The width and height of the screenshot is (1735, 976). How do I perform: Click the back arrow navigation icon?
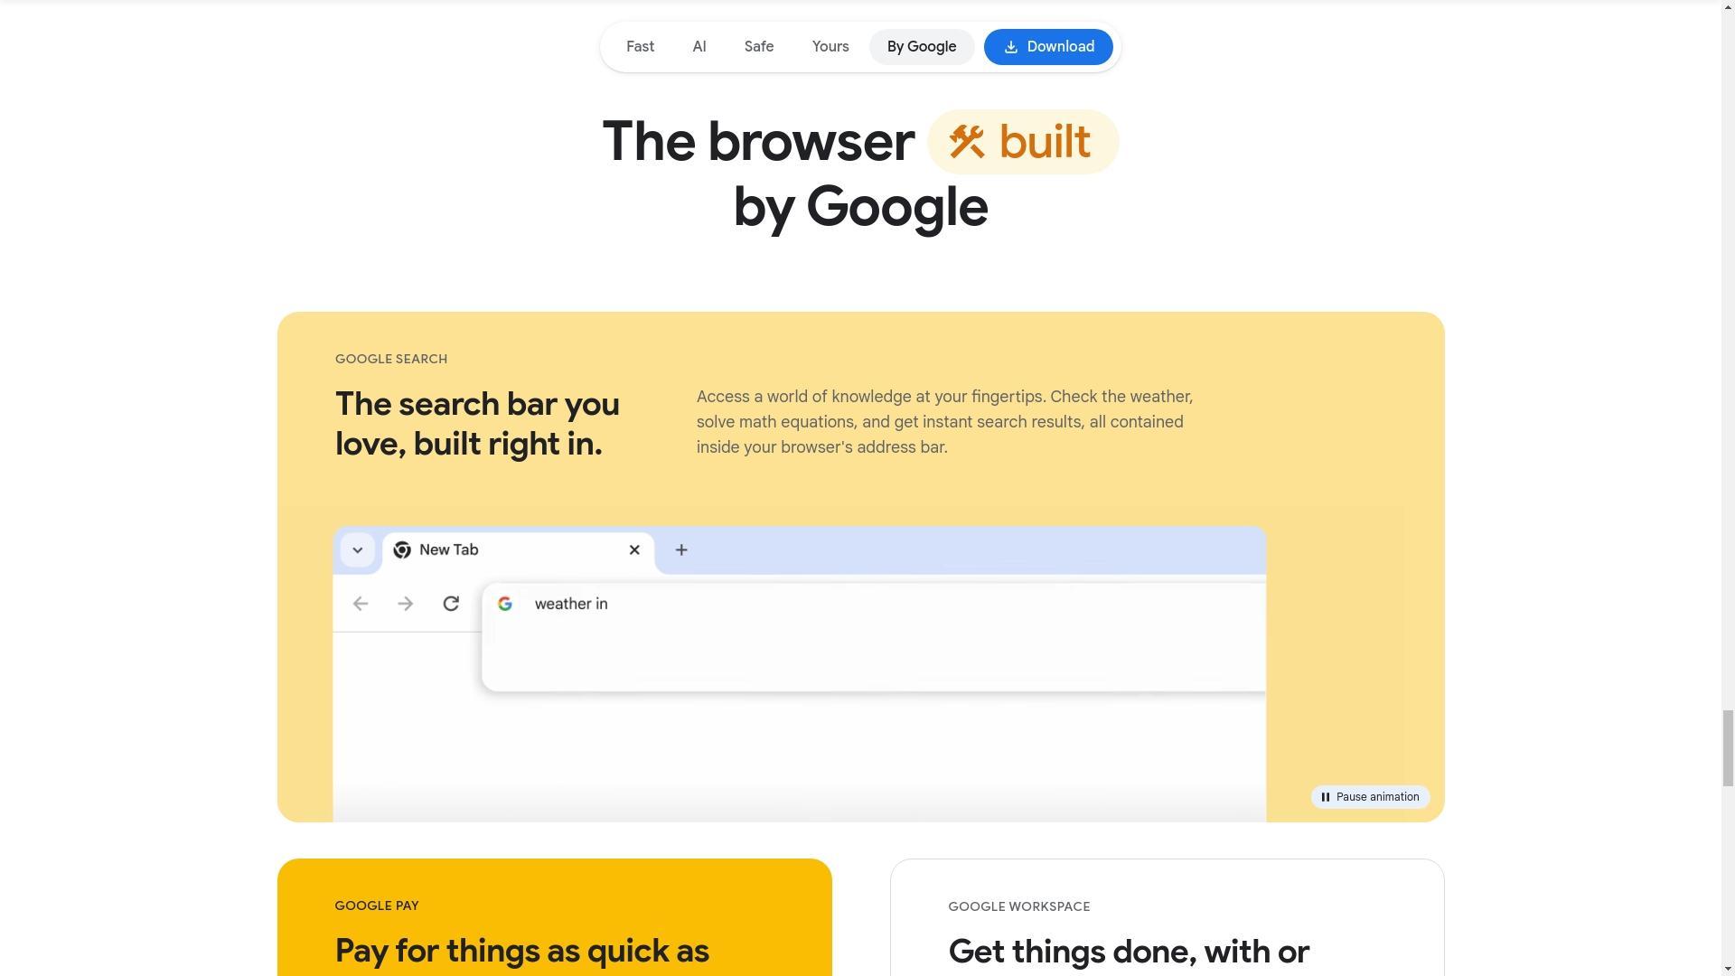coord(361,603)
